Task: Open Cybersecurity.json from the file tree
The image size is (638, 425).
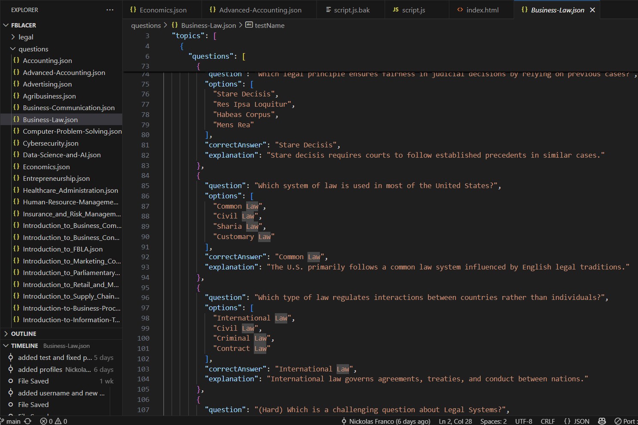Action: pos(50,144)
